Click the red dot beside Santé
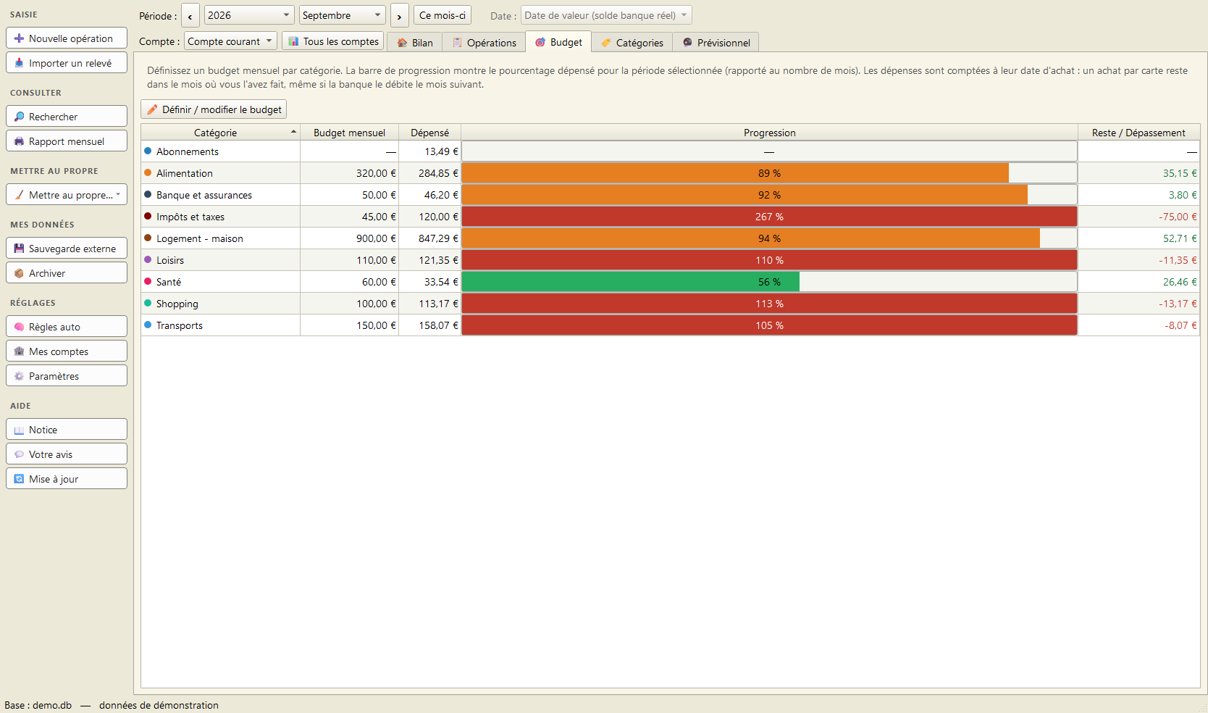The height and width of the screenshot is (713, 1208). pos(148,281)
